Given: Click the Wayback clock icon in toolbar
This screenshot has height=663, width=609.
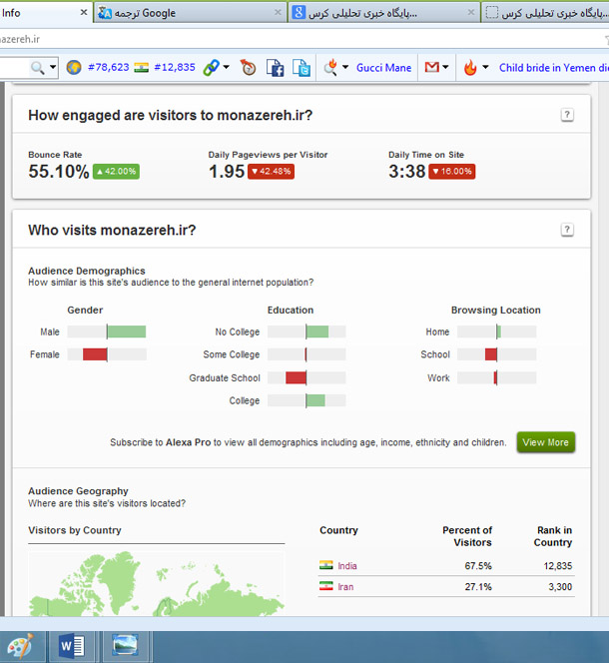Looking at the screenshot, I should (x=249, y=68).
